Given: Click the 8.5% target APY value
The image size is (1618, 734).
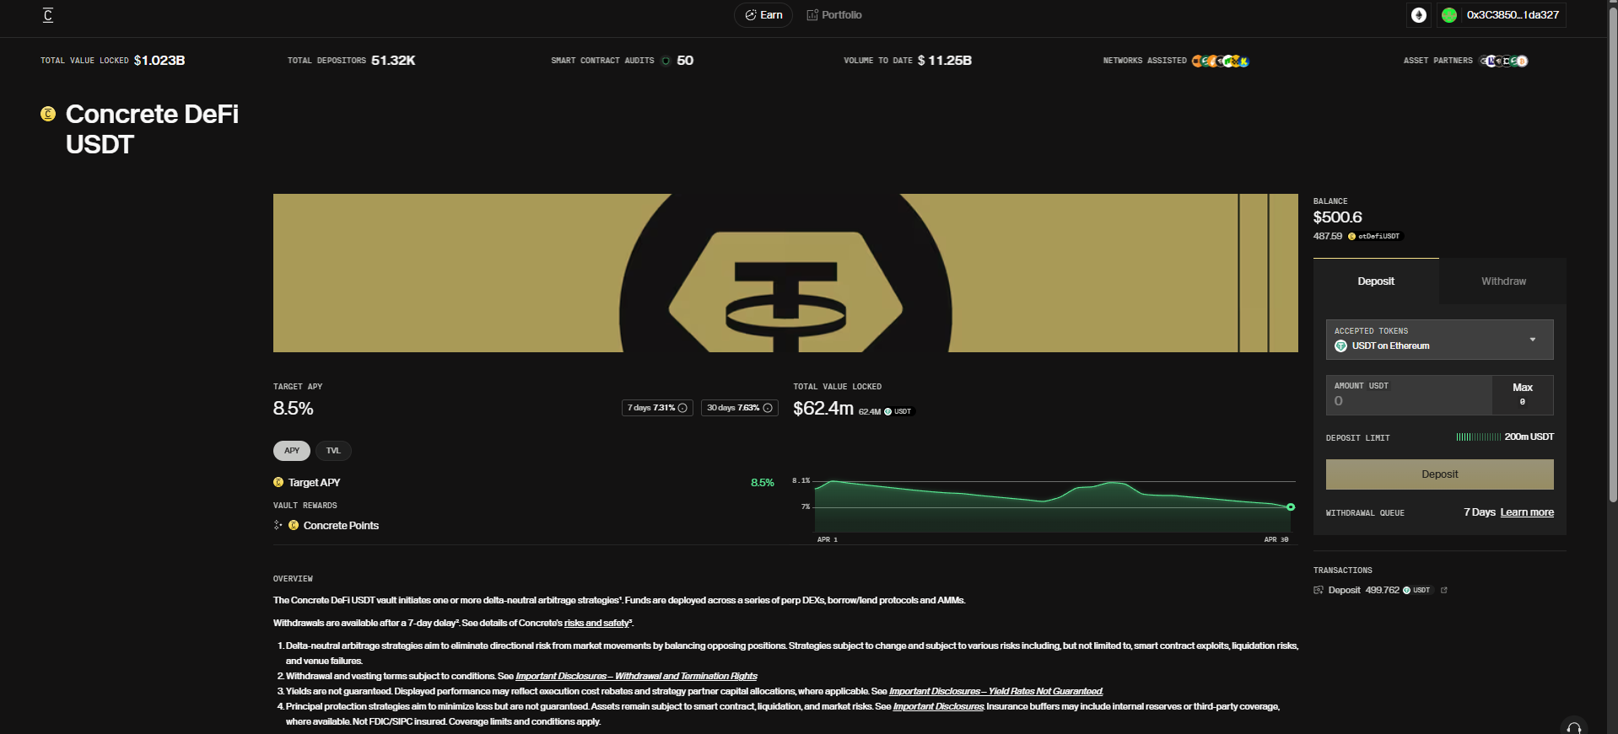Looking at the screenshot, I should (293, 408).
